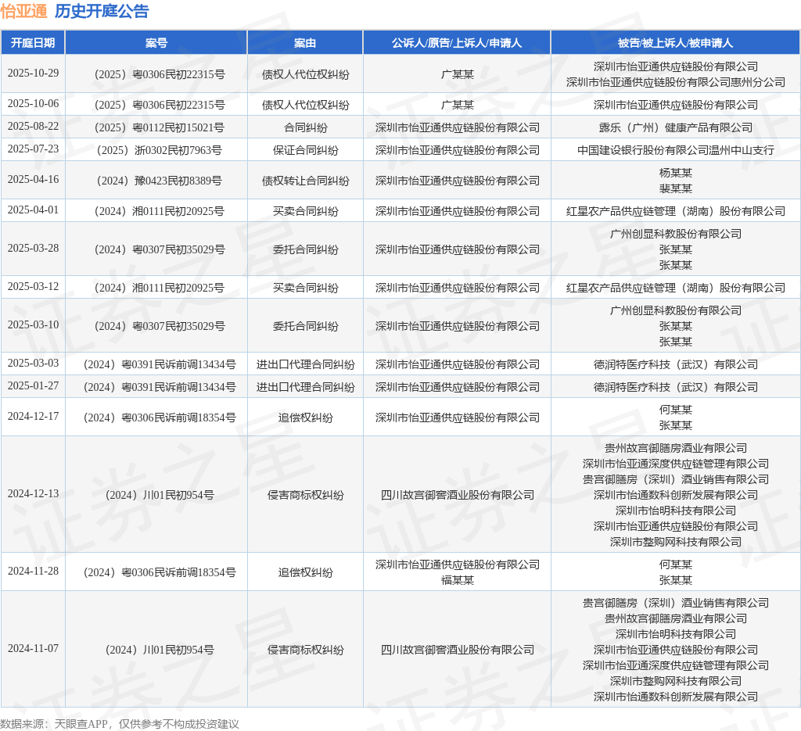Click 委托合同纠纷 in the 2025-03-10 row
Image resolution: width=801 pixels, height=731 pixels.
pos(306,326)
